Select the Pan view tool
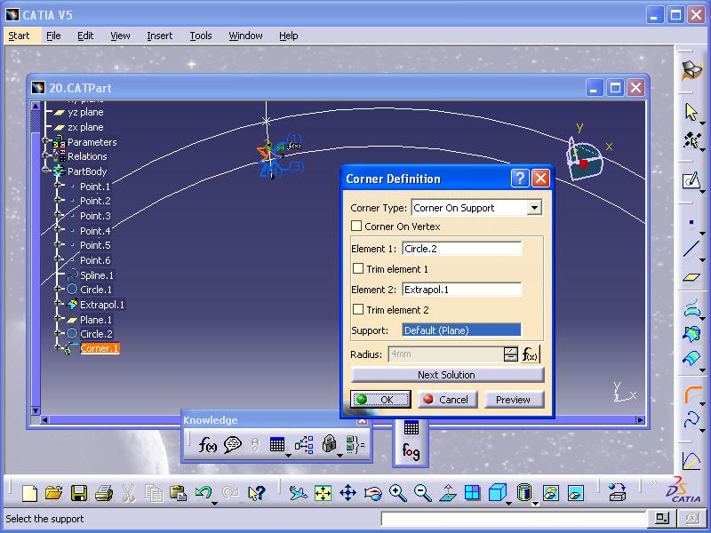 click(348, 493)
